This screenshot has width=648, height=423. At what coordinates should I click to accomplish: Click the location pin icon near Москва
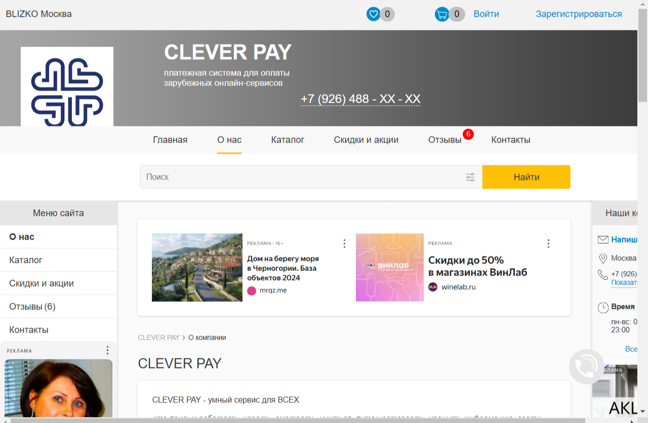(603, 259)
